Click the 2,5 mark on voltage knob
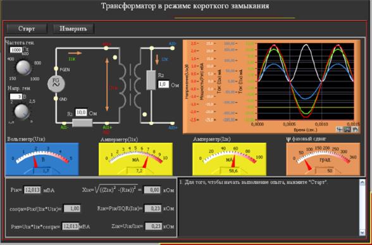Image resolution: width=372 pixels, height=245 pixels. coord(32,101)
